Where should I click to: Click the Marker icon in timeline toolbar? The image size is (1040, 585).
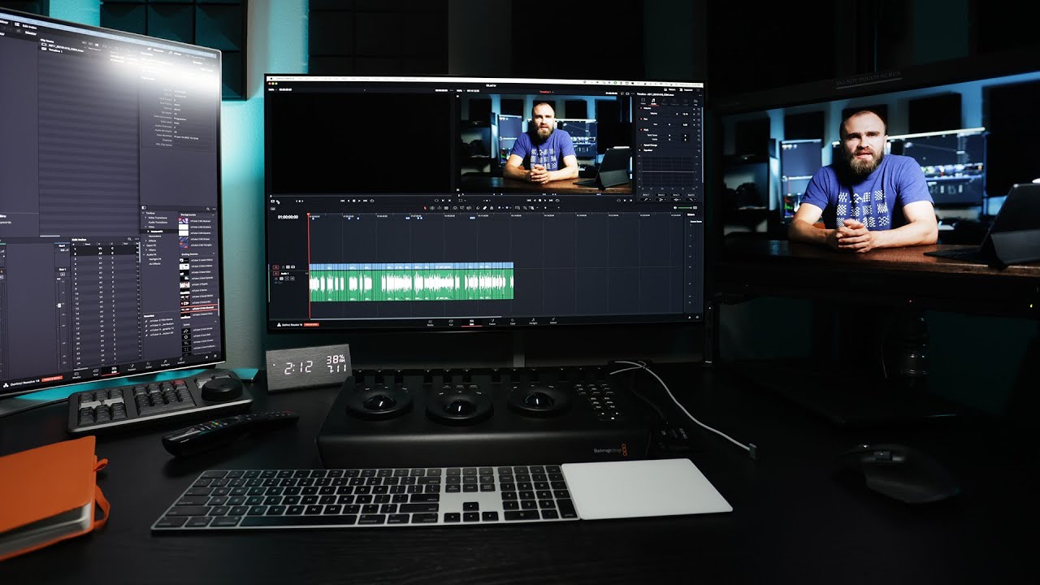[508, 207]
